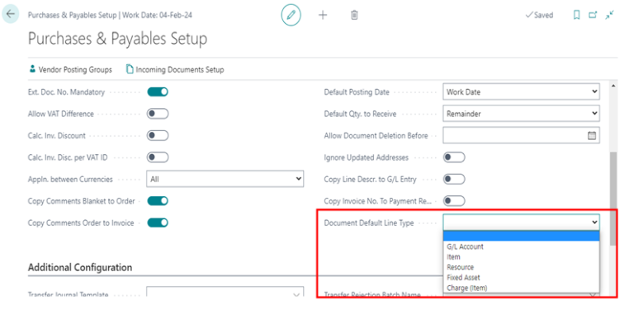Enable Copy Line Descr. to G/L Entry
Image resolution: width=634 pixels, height=309 pixels.
(454, 179)
